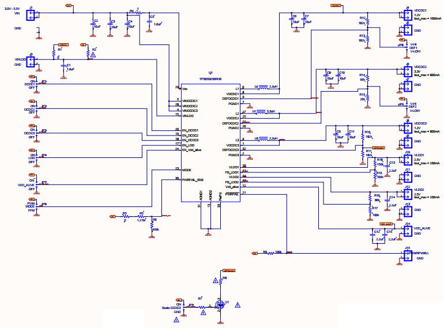Toggle the DCDC1 ON/OFF jumper
444x328 pixels.
pos(43,83)
